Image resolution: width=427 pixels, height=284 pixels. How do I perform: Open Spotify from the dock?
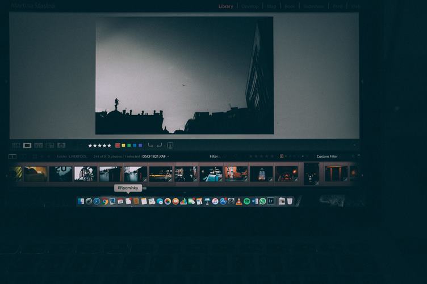click(247, 201)
